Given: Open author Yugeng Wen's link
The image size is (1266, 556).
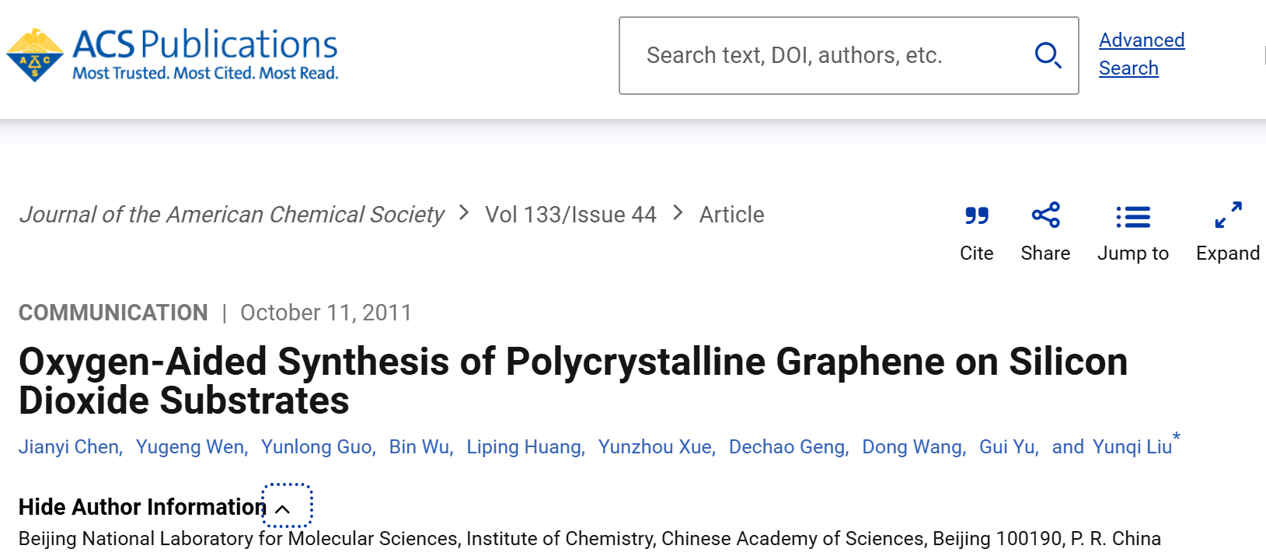Looking at the screenshot, I should 190,447.
